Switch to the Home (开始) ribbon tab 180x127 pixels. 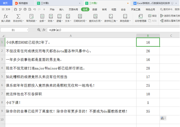[x=52, y=9]
